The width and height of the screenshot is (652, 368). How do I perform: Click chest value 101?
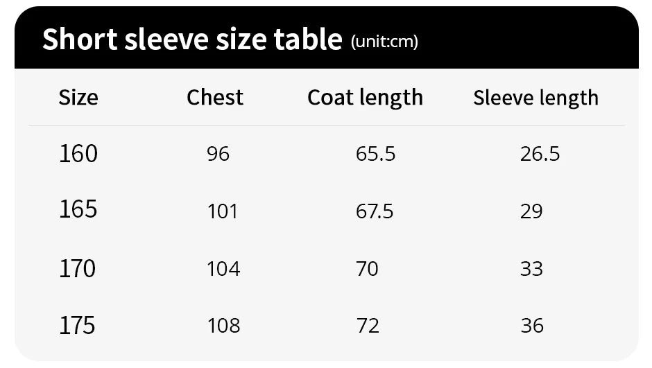[x=223, y=211]
